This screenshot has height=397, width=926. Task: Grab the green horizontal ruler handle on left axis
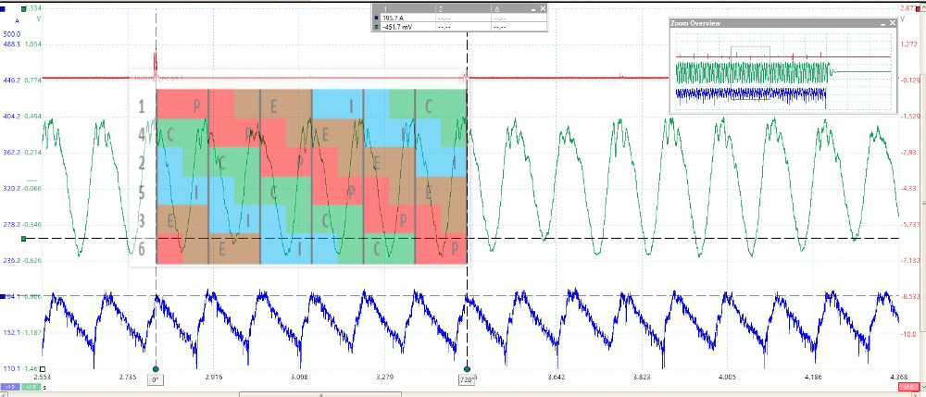[x=24, y=238]
